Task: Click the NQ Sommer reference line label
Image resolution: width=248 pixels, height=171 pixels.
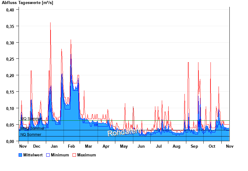Action: pos(31,135)
